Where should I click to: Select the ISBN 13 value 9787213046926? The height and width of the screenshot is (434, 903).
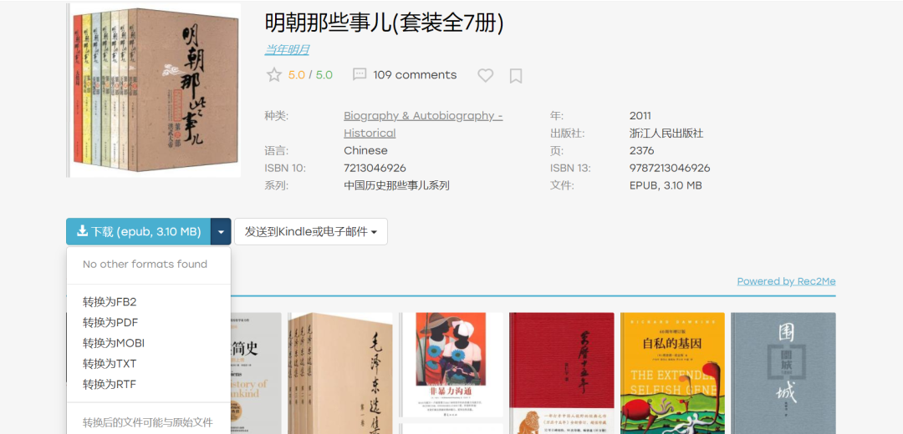coord(670,168)
